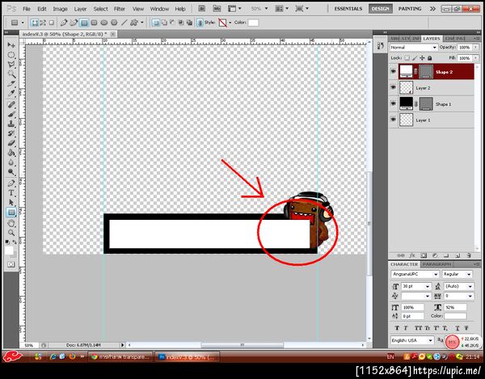Open the collapsed History panel icon
Screen dimensions: 485x379
point(381,46)
